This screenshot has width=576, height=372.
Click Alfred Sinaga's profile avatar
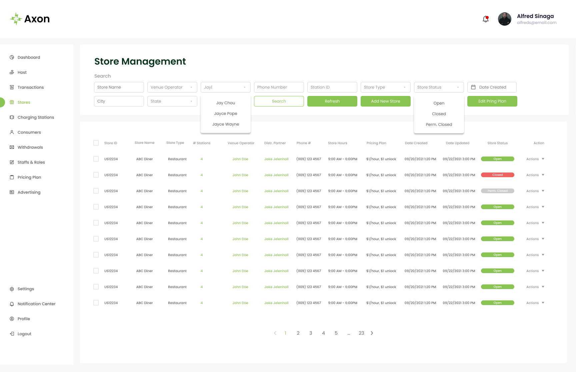click(x=505, y=19)
